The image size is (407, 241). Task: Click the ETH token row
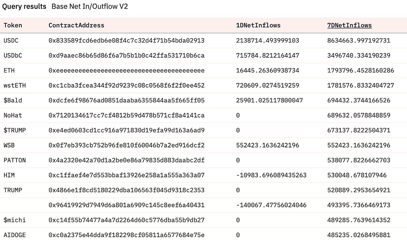coord(10,70)
